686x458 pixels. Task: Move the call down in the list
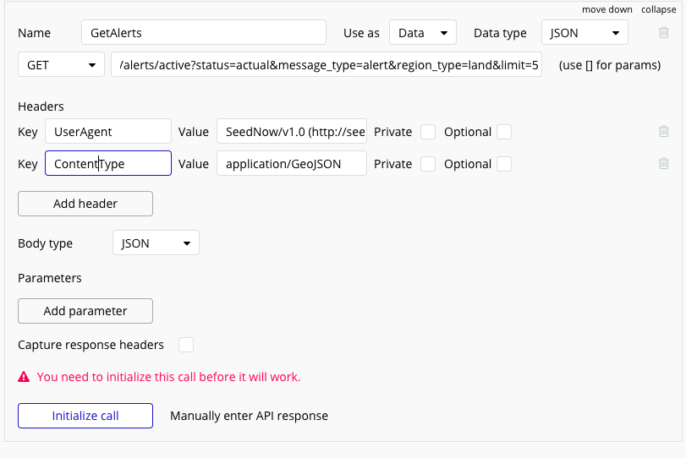point(606,9)
